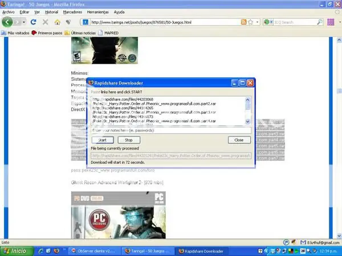Viewport: 342px width, 256px height.
Task: Click the pass:peke23c password text line
Action: tap(113, 170)
